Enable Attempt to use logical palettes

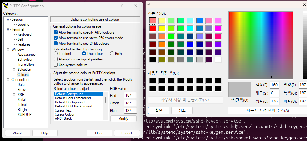coord(56,59)
